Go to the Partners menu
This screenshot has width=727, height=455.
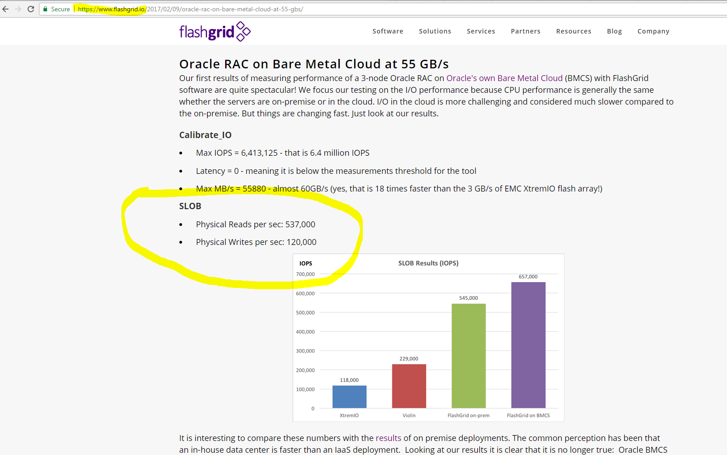pos(525,31)
